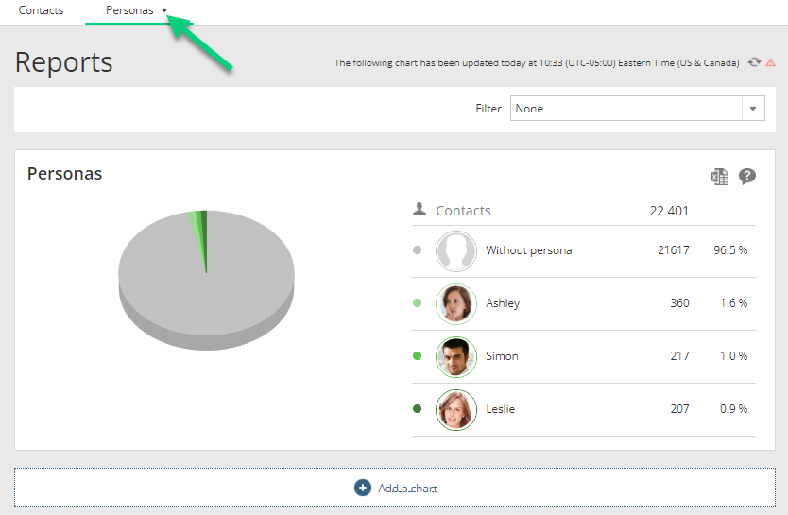788x515 pixels.
Task: Click the Filter label
Action: (488, 109)
